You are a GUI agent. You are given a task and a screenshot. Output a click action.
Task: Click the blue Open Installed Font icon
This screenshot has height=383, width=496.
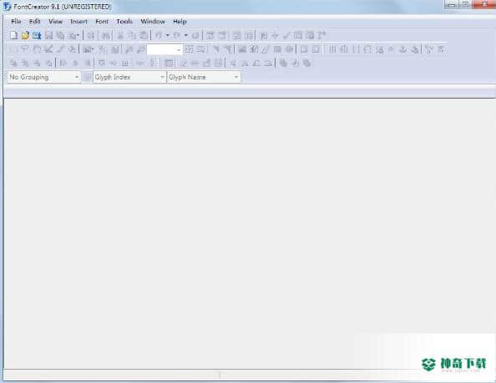37,35
